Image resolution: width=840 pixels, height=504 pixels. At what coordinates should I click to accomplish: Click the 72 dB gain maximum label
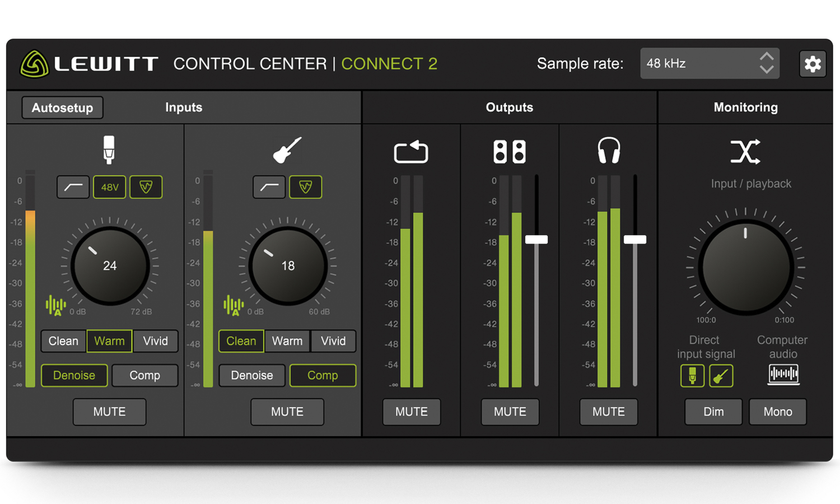[141, 312]
